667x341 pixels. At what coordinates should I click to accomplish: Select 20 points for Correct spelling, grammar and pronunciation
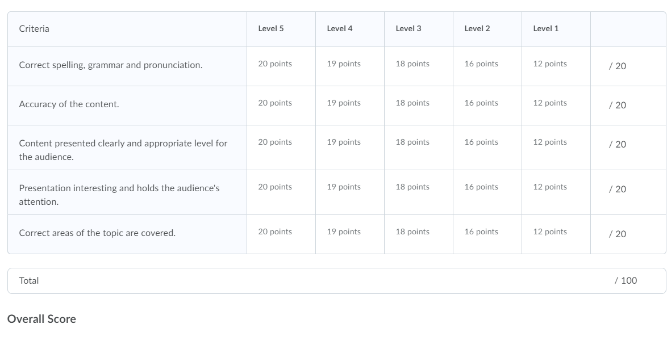281,66
